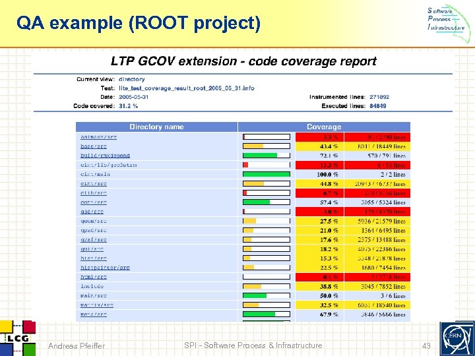Select the main/src directory entry
The image size is (475, 356).
coord(94,295)
